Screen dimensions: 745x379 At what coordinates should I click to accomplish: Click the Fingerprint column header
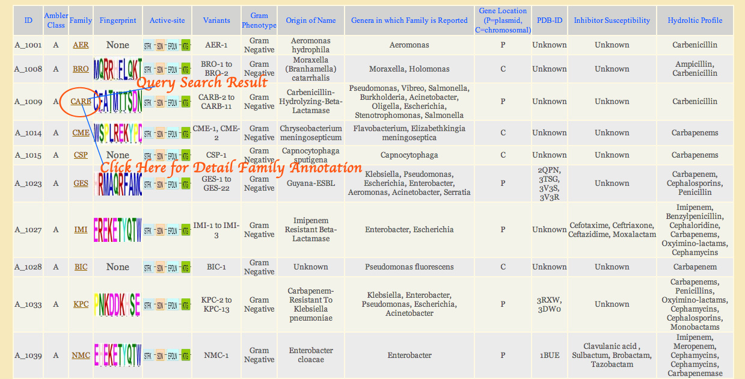tap(118, 20)
